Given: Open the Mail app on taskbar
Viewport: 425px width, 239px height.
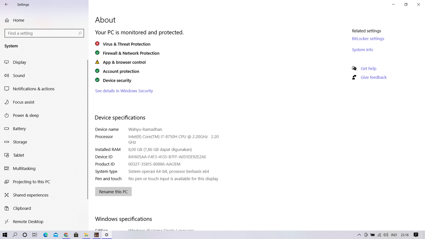Looking at the screenshot, I should 56,235.
